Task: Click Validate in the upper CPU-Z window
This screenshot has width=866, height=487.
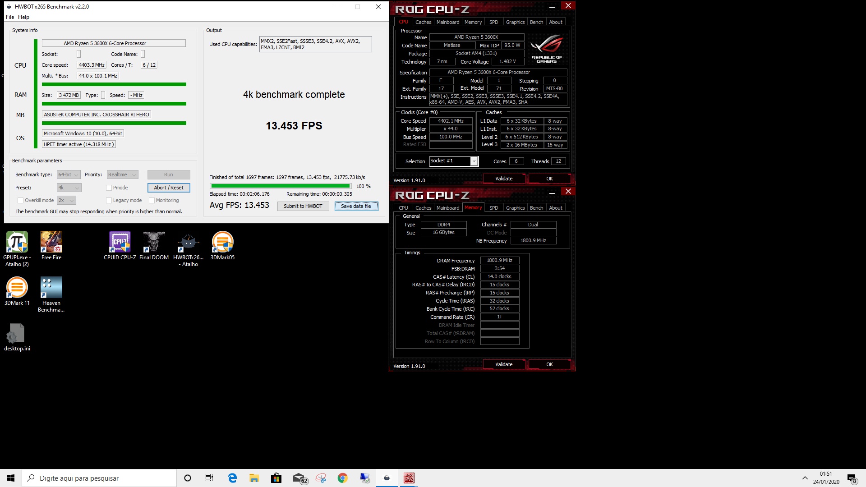Action: (504, 179)
